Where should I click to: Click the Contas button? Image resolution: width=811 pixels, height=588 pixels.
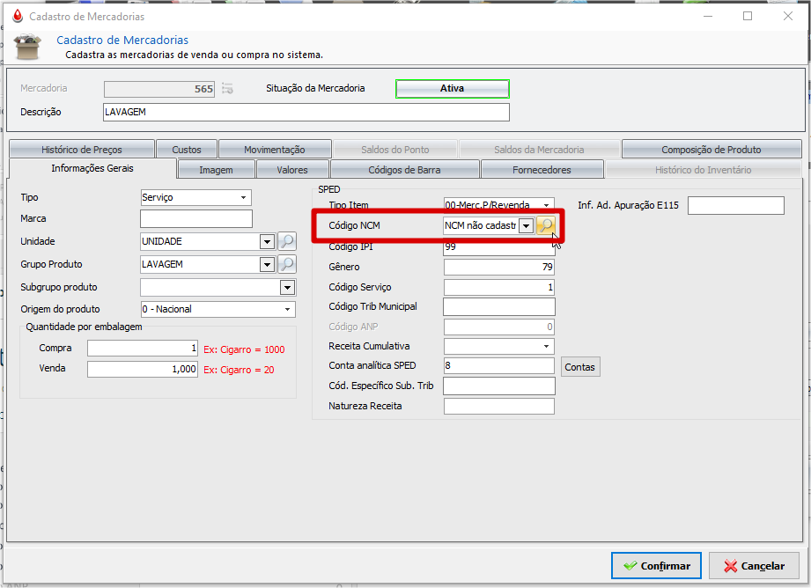[x=580, y=367]
